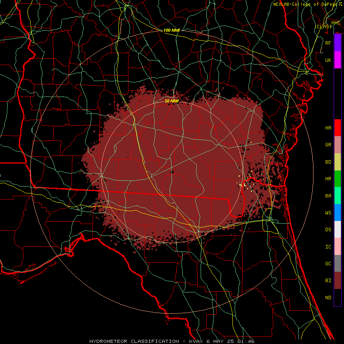Click the 'WS' legend label
Viewport: 344px width, 344px height.
[x=328, y=213]
